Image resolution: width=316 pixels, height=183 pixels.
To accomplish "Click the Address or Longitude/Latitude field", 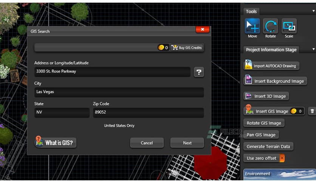I will (x=112, y=72).
